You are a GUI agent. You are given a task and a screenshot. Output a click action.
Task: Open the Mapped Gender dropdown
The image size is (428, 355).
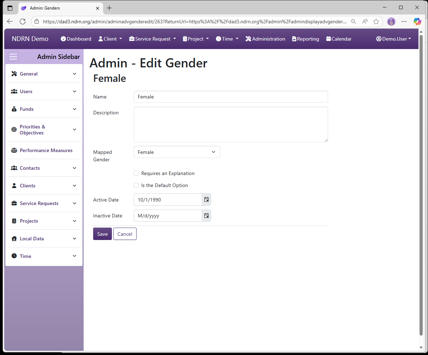[x=177, y=152]
